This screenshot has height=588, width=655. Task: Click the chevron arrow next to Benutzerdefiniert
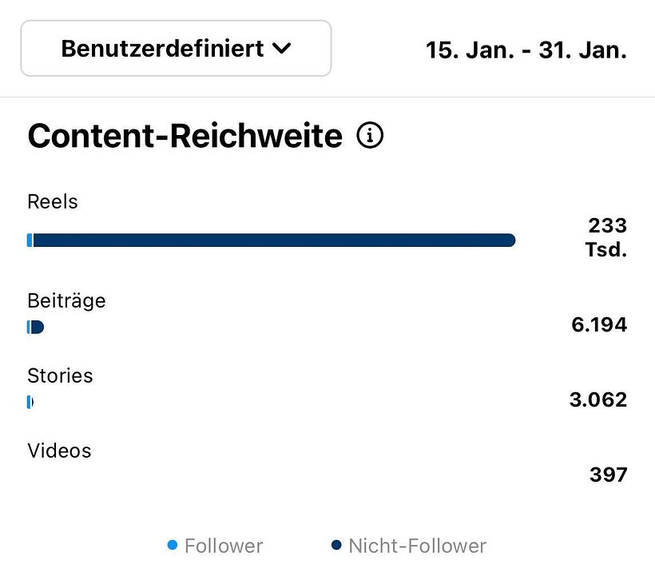pyautogui.click(x=281, y=49)
